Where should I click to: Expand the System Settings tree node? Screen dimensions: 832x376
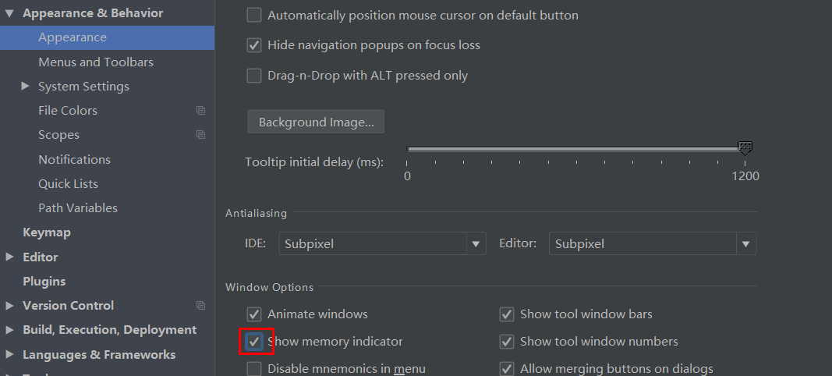click(25, 87)
